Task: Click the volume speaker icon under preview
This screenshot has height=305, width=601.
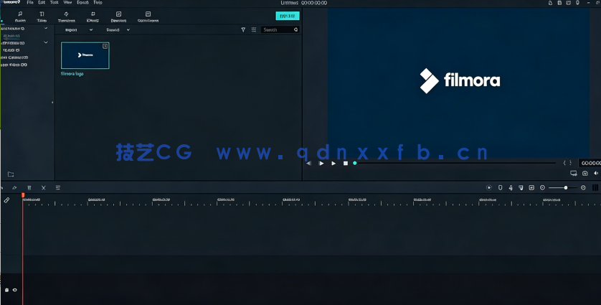Action: click(x=595, y=174)
